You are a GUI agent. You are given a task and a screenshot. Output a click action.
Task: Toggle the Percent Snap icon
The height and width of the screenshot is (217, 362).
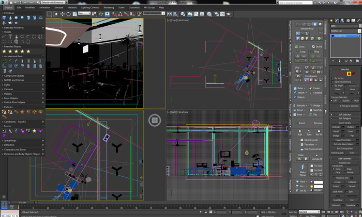(x=126, y=14)
